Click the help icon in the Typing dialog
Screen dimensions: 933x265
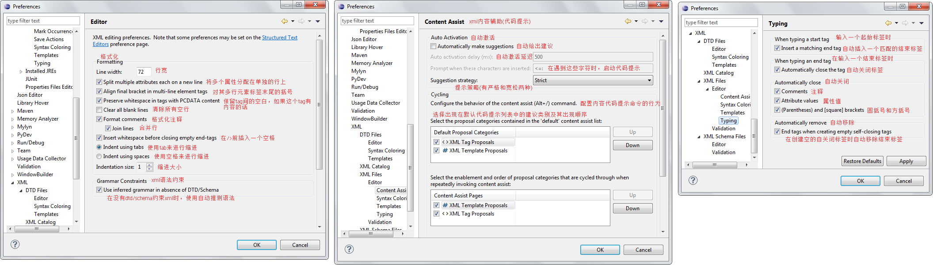pyautogui.click(x=693, y=180)
